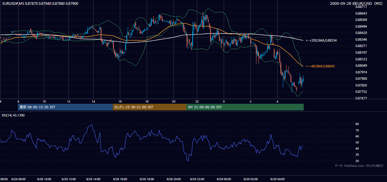
Task: Click price axis value 0.87752
Action: coord(361,92)
